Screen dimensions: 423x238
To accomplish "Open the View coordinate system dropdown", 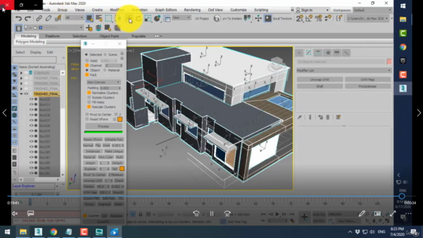I will click(x=181, y=18).
